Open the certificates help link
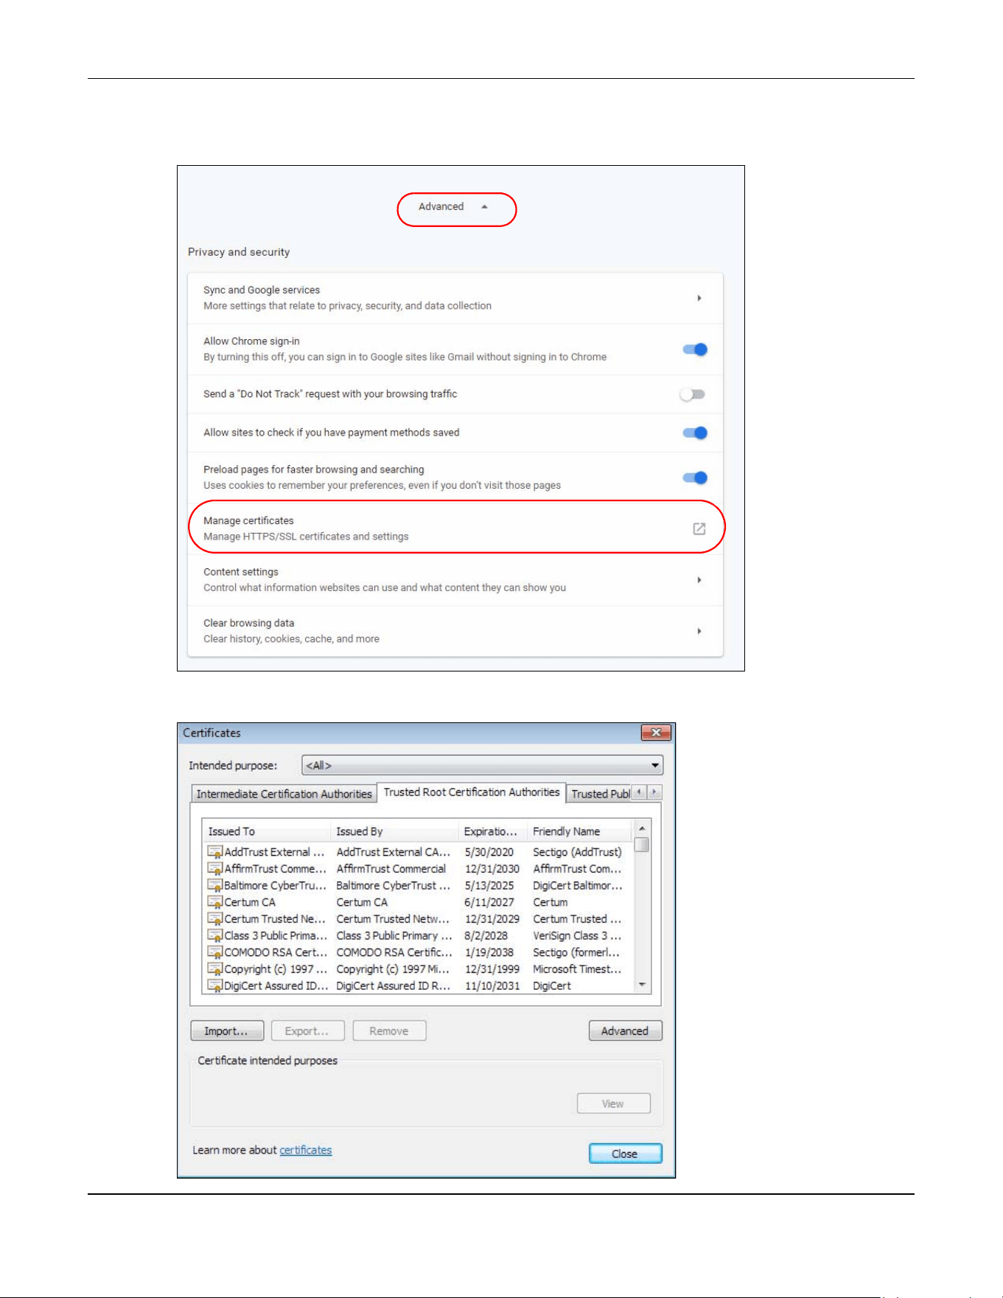This screenshot has height=1298, width=1003. click(306, 1150)
